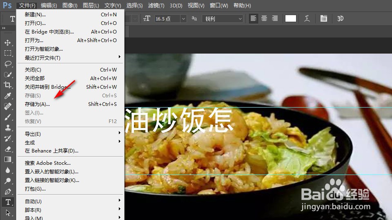Choose 关闭(C) menu entry

coord(70,70)
